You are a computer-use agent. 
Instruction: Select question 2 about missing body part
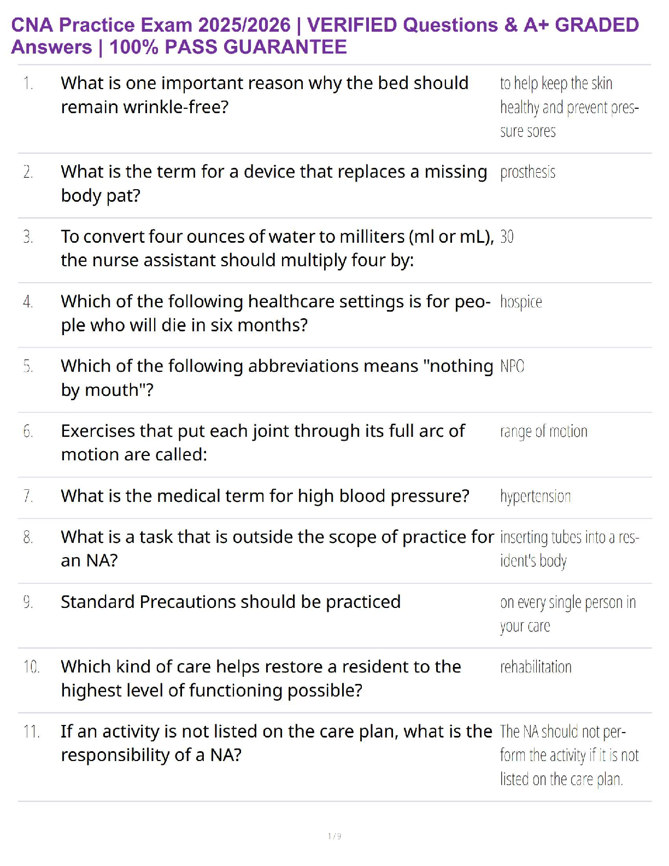coord(274,184)
